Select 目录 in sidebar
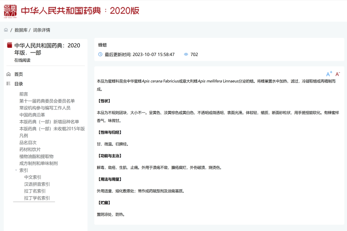 tap(19, 84)
